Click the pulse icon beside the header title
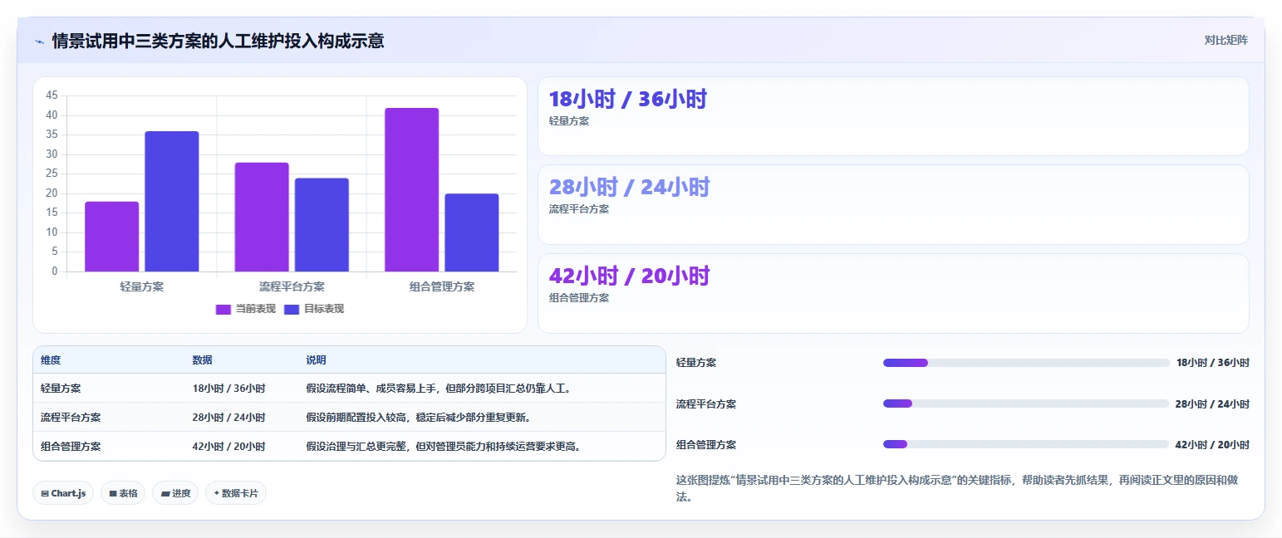1282x538 pixels. click(40, 42)
